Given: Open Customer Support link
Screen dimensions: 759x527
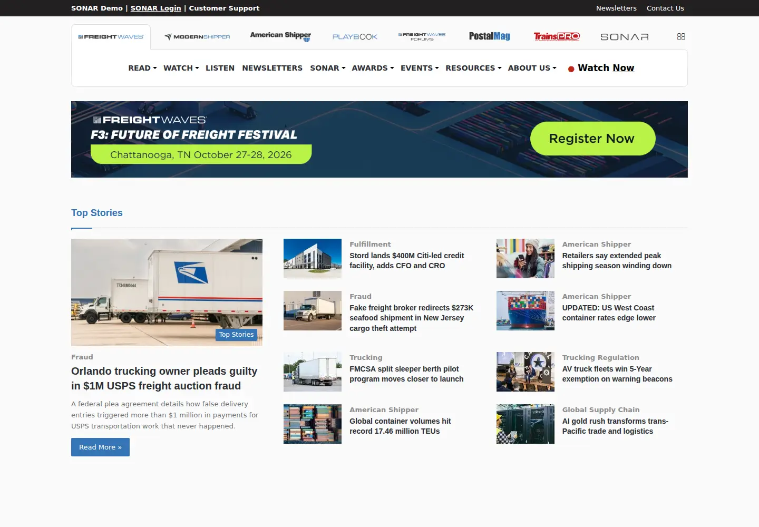Looking at the screenshot, I should point(224,8).
